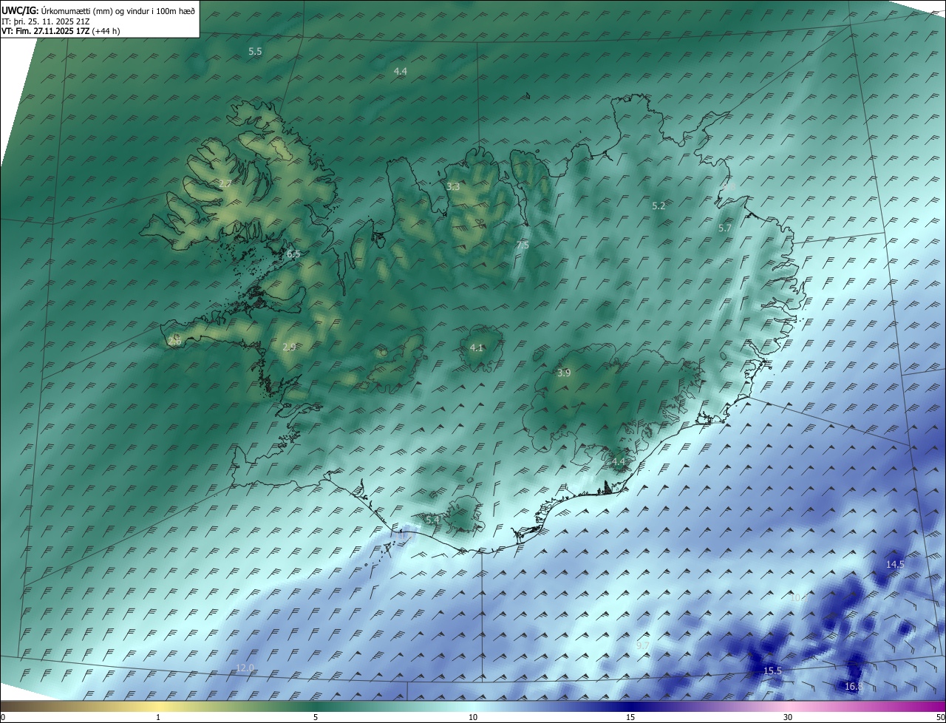
Task: Select the 3.3 precipitation value label
Action: [453, 186]
